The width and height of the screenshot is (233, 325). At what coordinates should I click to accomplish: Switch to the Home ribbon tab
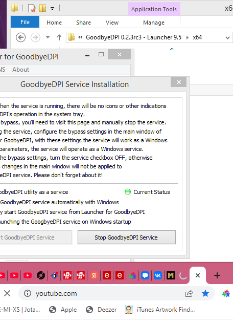pos(54,23)
